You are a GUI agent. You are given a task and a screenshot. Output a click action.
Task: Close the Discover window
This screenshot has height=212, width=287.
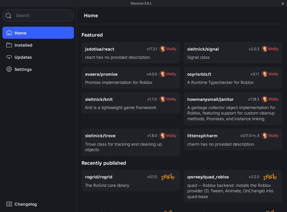(283, 3)
